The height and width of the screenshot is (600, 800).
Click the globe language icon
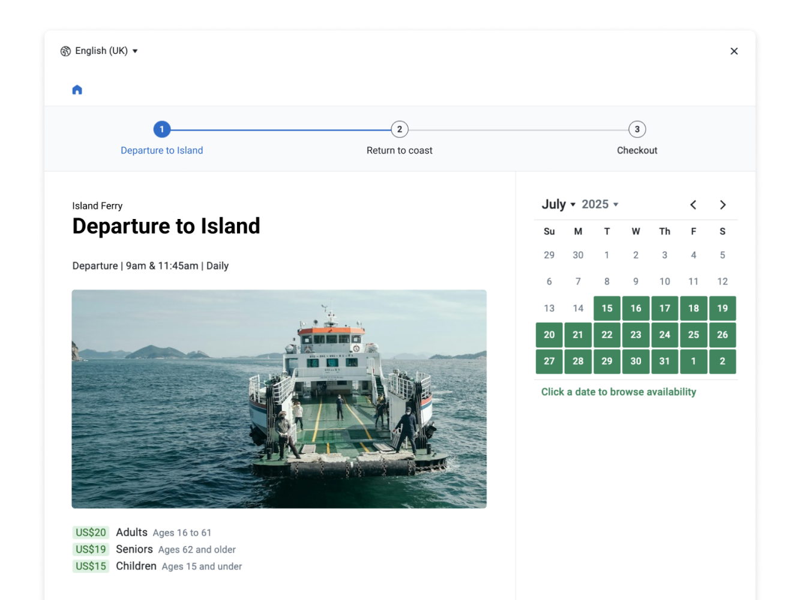65,51
